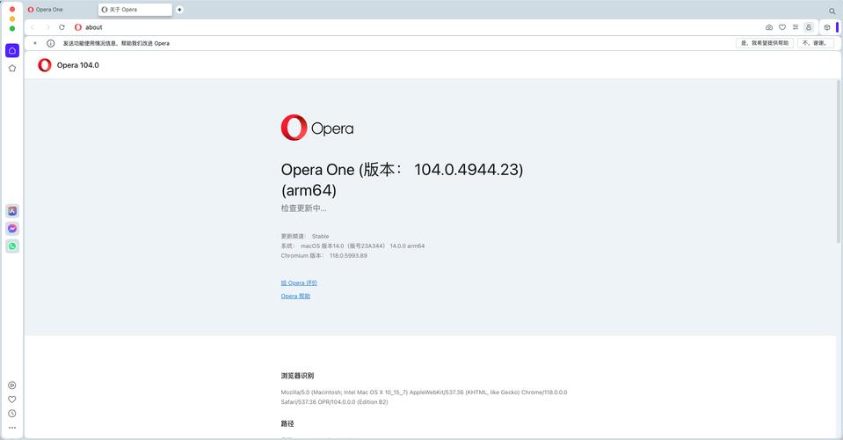Dismiss the usage info bar with X

pos(35,43)
